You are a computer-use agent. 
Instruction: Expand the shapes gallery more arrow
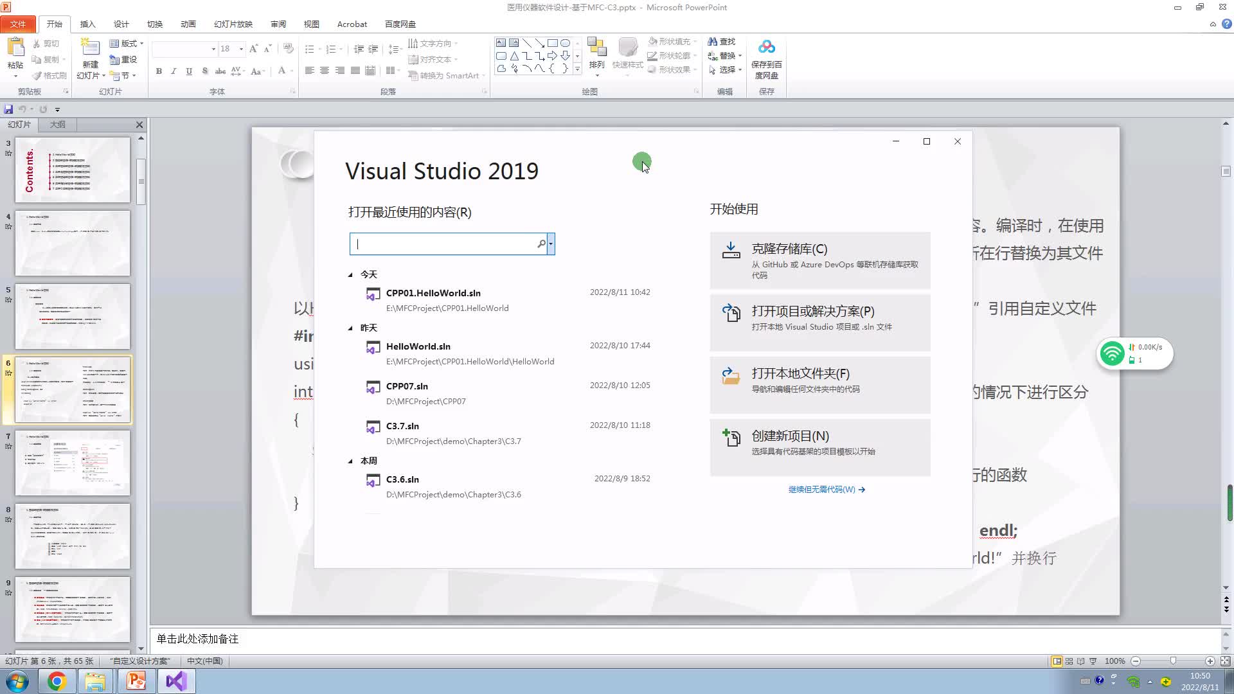point(577,69)
